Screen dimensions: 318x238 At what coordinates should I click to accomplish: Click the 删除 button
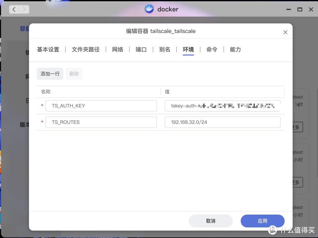(74, 74)
